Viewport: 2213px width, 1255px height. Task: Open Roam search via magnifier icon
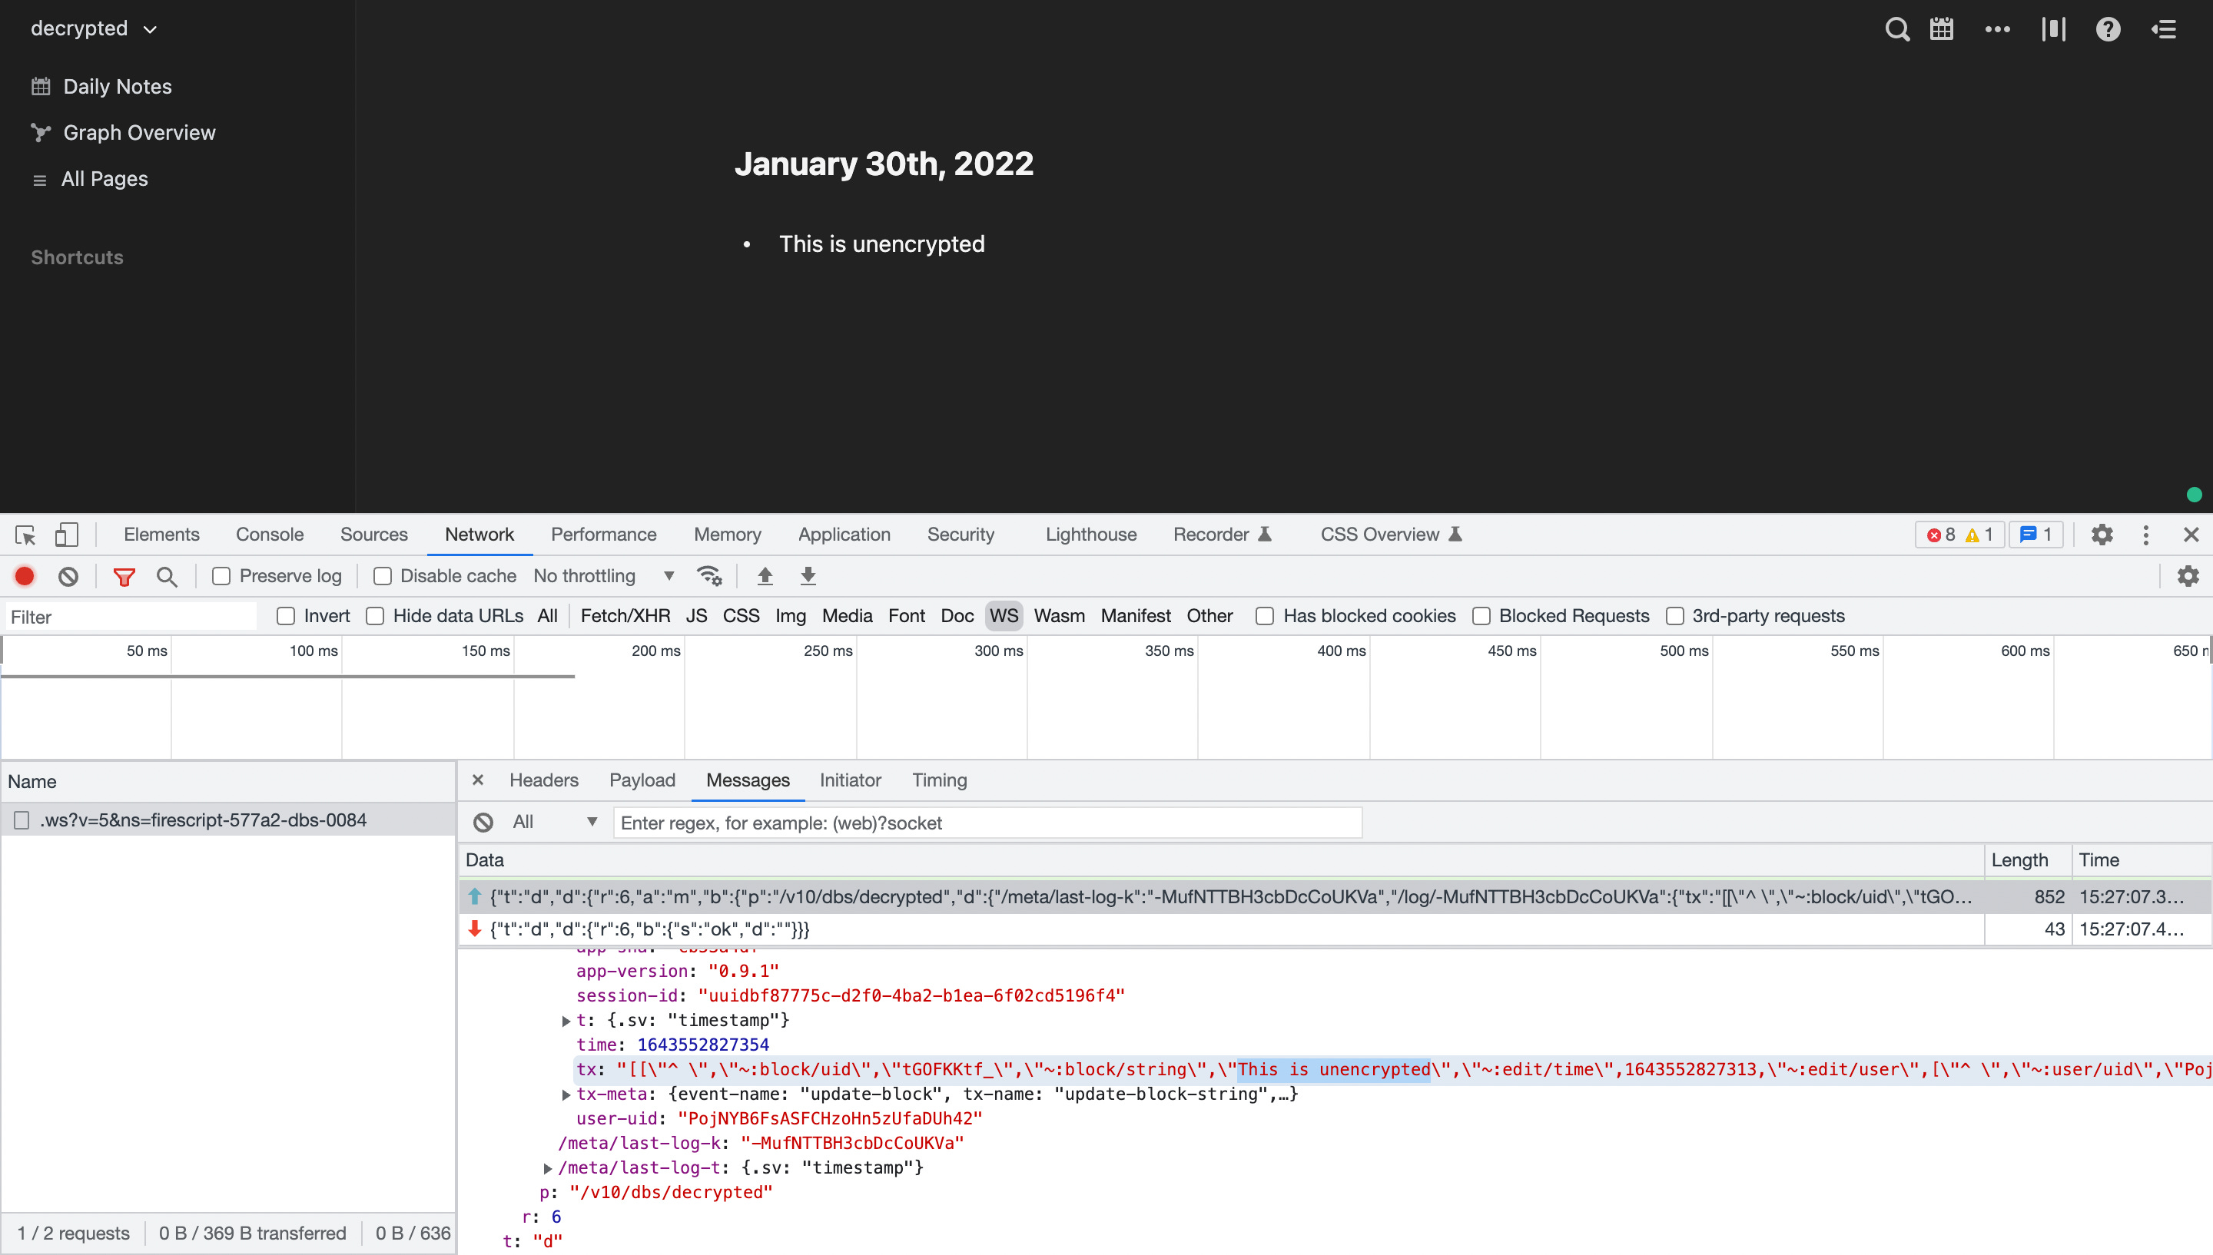pyautogui.click(x=1896, y=29)
